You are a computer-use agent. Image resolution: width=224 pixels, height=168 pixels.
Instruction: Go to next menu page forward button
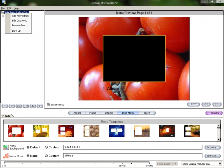click(x=217, y=104)
